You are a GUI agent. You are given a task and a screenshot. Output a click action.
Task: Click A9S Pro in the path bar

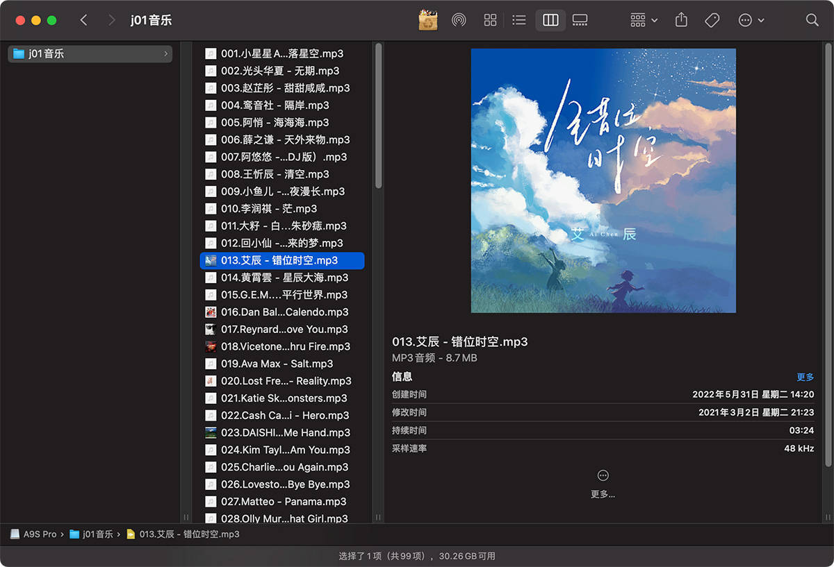tap(40, 534)
